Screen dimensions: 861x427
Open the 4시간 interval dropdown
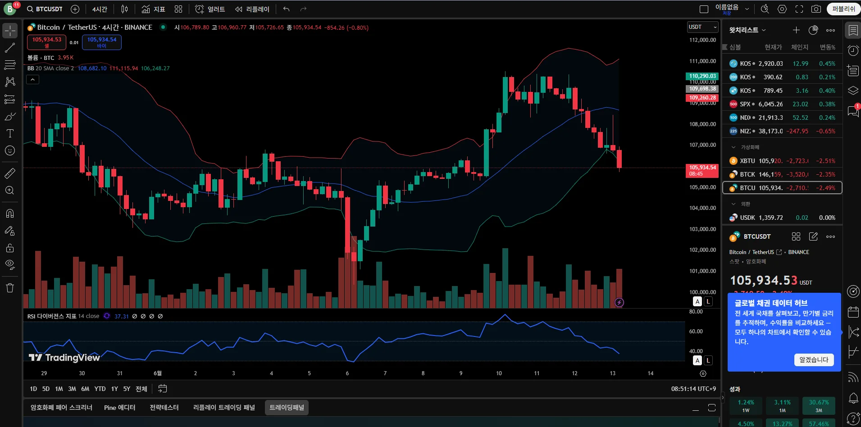pyautogui.click(x=100, y=9)
